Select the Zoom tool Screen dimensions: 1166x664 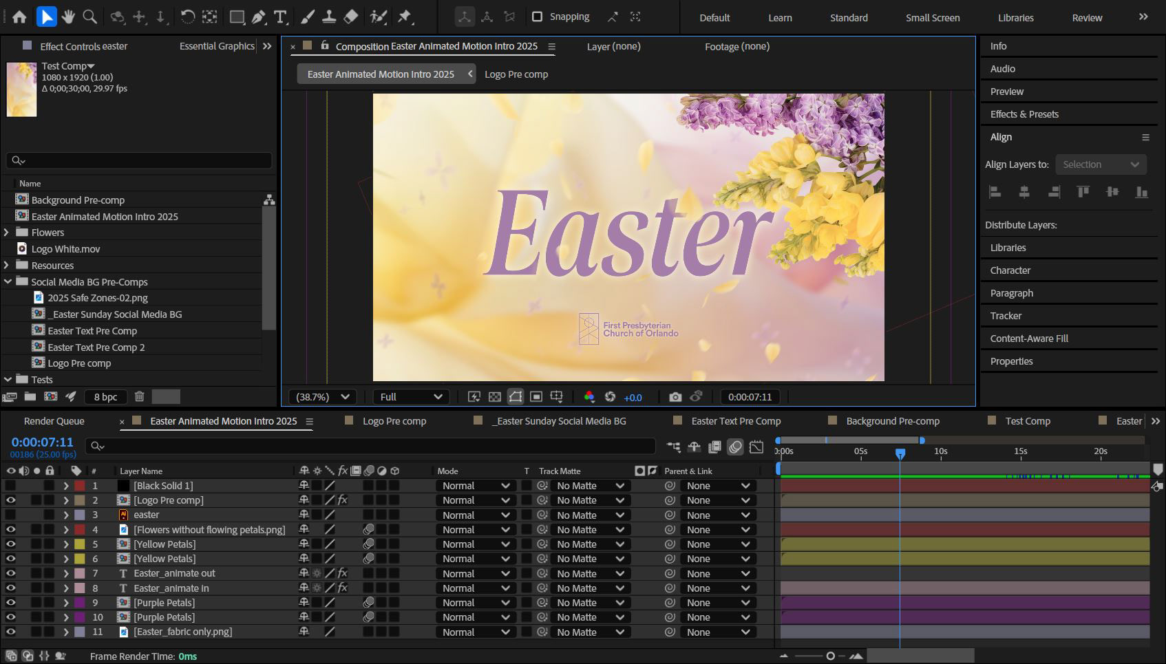(x=89, y=17)
